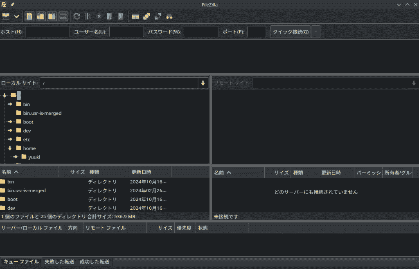Viewport: 419px width, 269px height.
Task: Search for files with binoculars icon
Action: pyautogui.click(x=169, y=16)
